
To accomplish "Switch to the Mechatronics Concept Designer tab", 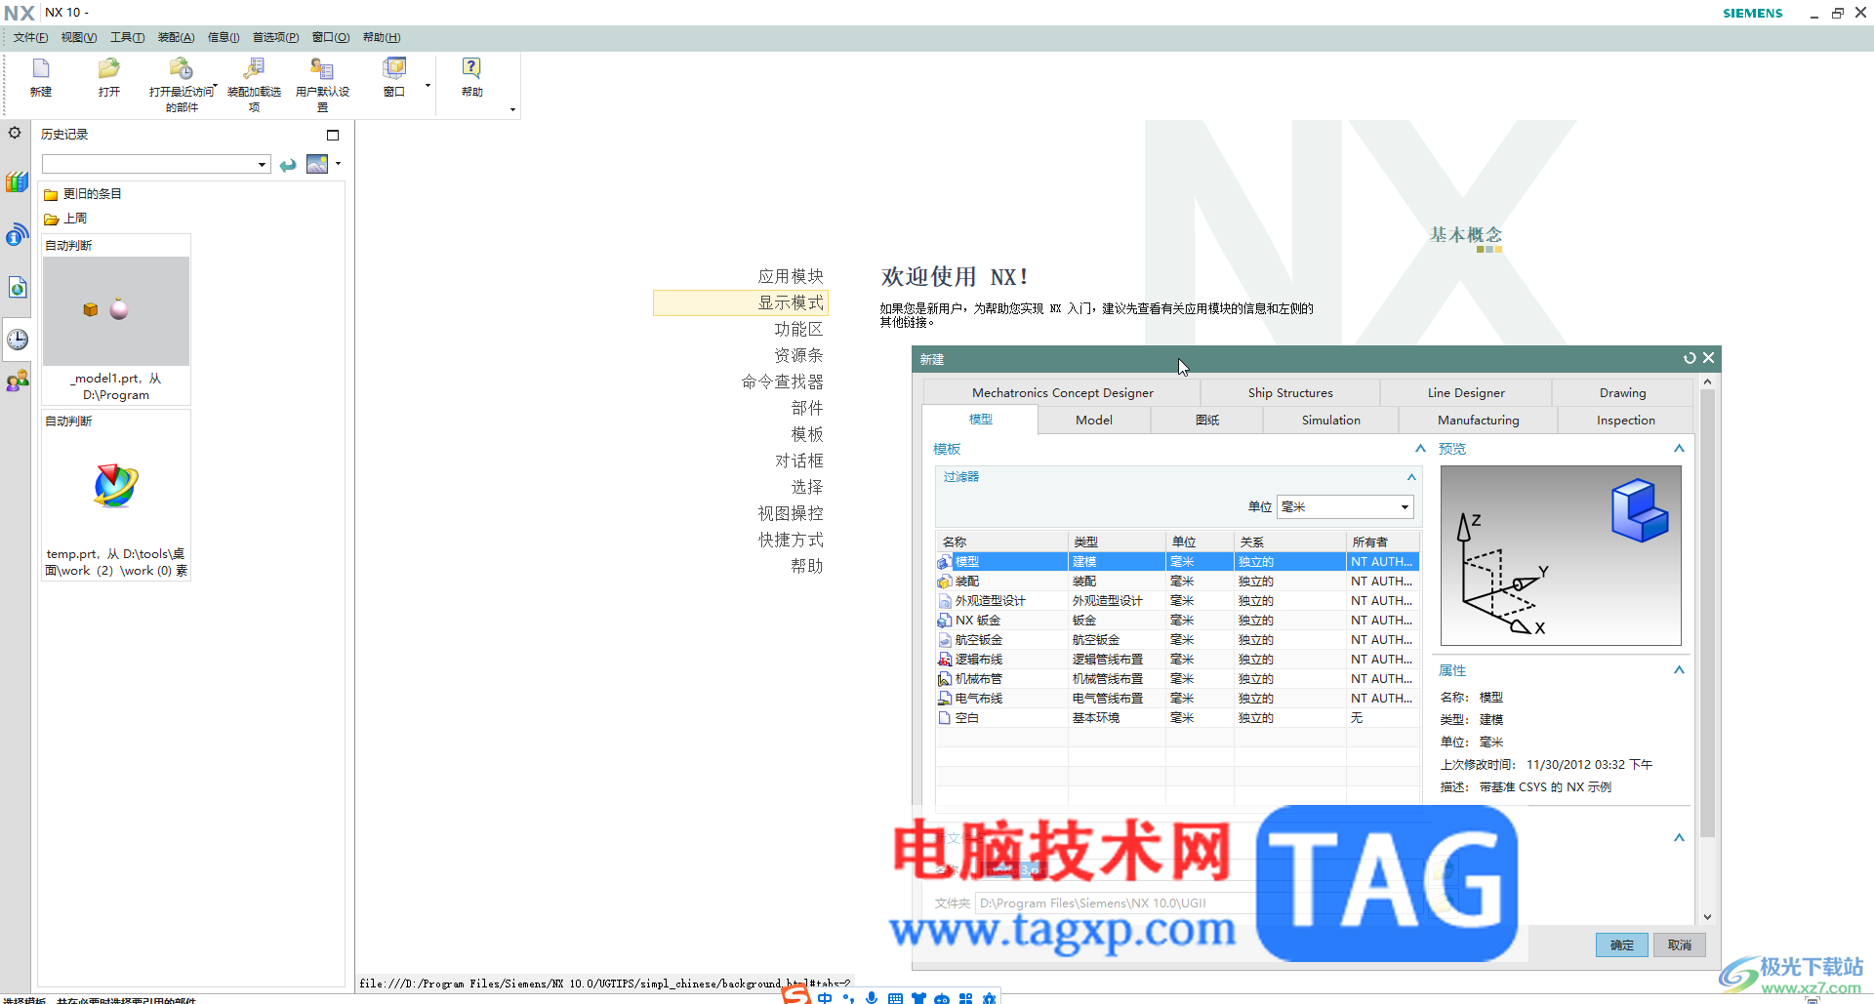I will pos(1062,393).
